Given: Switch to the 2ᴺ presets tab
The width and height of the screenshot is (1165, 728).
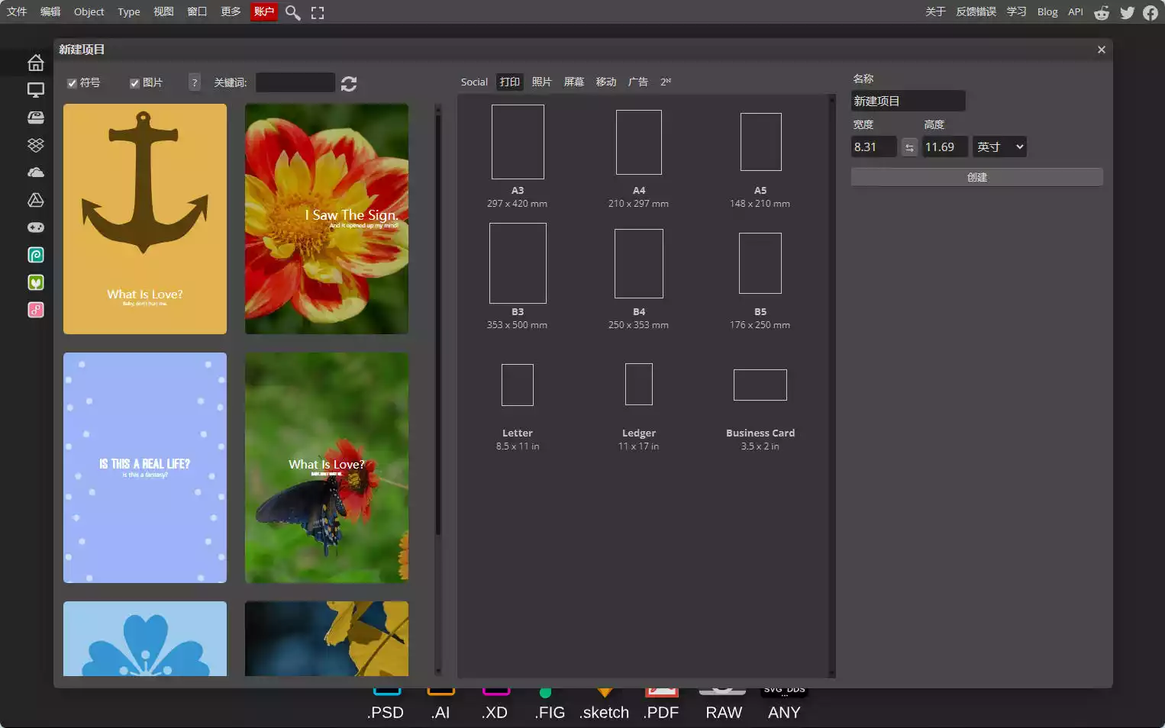Looking at the screenshot, I should coord(666,82).
